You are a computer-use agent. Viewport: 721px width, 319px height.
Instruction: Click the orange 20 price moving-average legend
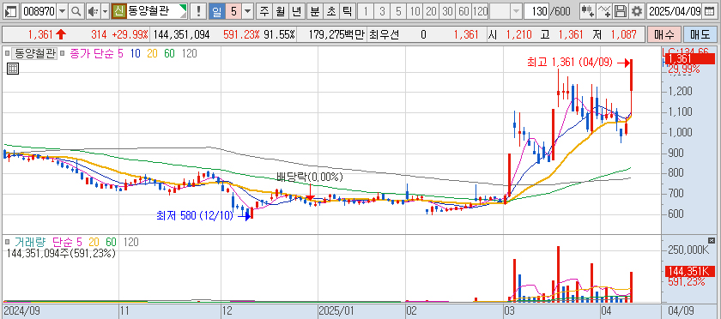tap(152, 54)
